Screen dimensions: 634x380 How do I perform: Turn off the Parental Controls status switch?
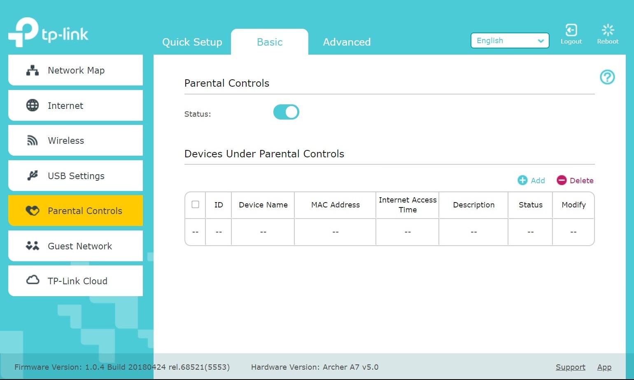(286, 112)
